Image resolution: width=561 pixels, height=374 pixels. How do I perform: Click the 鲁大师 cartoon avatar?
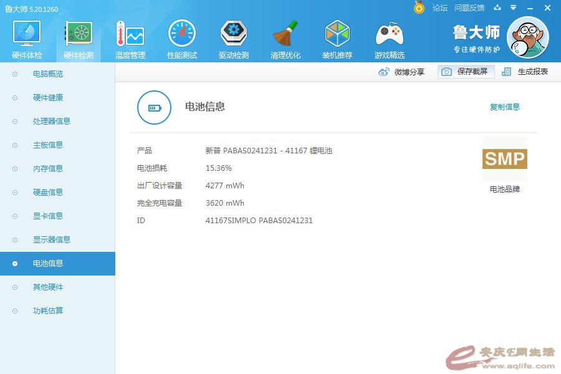[528, 37]
